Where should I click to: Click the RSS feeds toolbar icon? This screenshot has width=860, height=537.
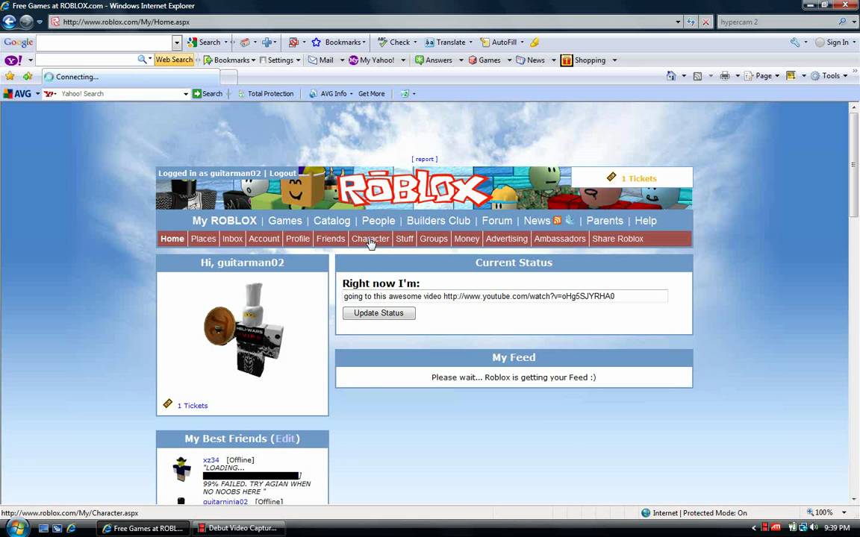[697, 76]
